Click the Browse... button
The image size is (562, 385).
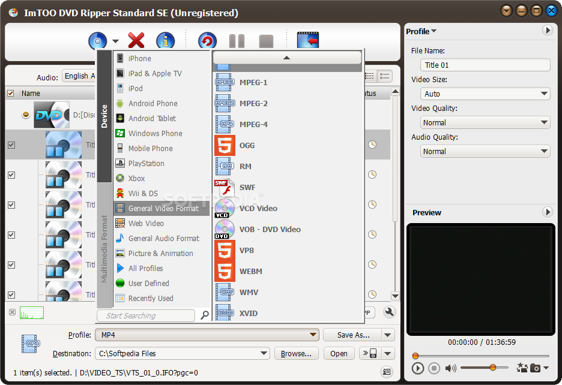coord(296,353)
